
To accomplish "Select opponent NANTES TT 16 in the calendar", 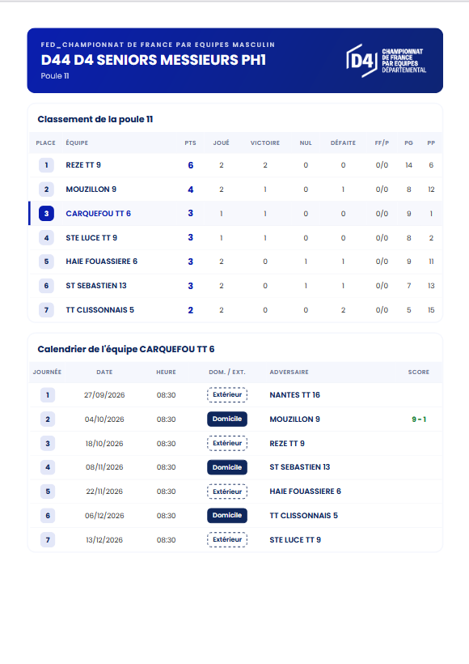I will pos(295,394).
